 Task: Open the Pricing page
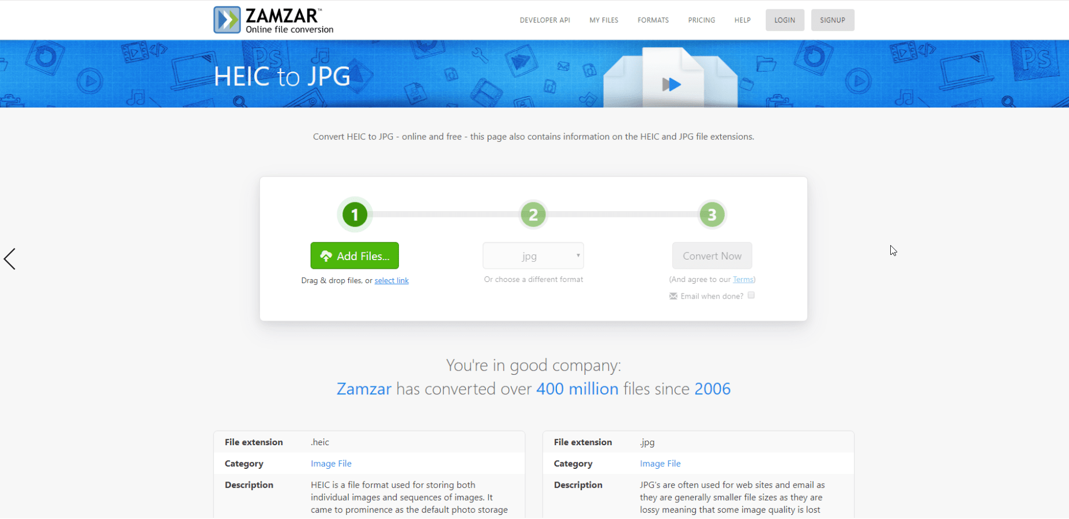(x=702, y=20)
